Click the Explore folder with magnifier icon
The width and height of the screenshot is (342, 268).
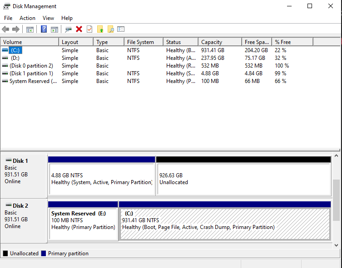click(x=111, y=29)
